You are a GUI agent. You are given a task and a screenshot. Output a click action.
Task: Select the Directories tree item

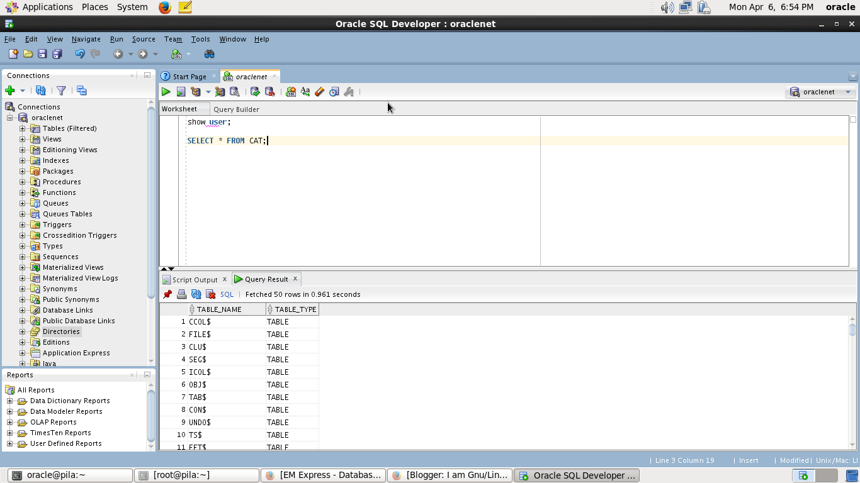tap(61, 331)
